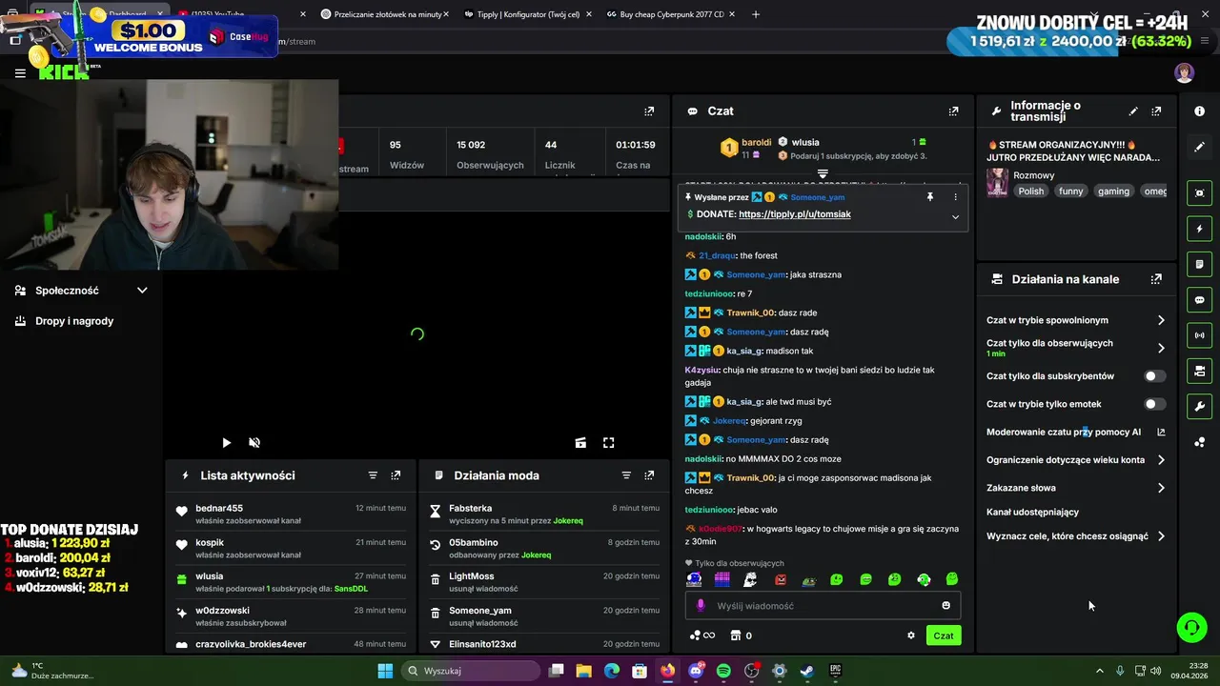Pop out the Czat panel

(953, 111)
